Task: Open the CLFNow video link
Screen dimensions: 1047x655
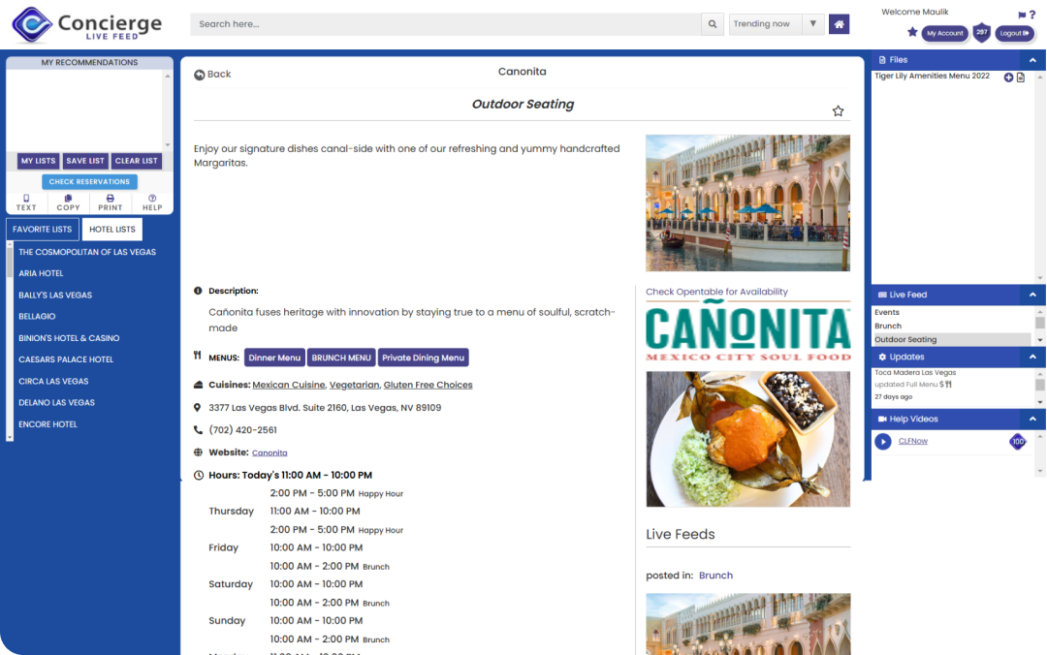Action: point(913,441)
